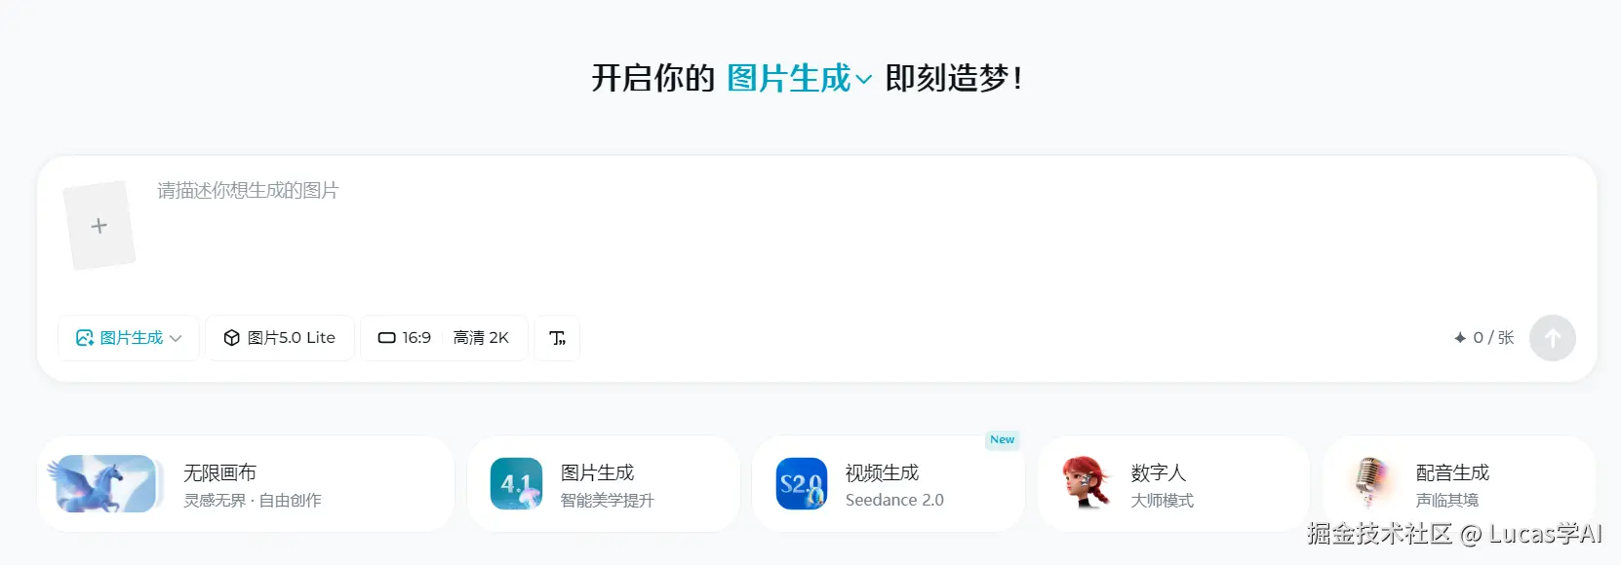The width and height of the screenshot is (1621, 565).
Task: Click the 4.1 image generation icon
Action: (516, 484)
